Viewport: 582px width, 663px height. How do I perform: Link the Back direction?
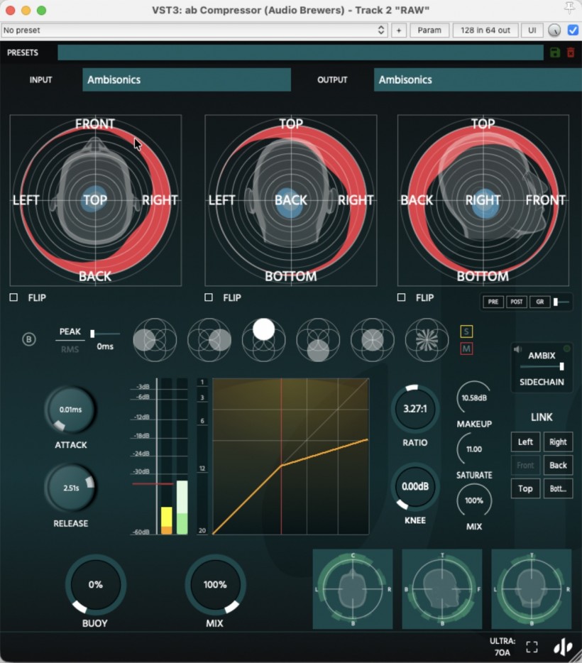click(558, 465)
